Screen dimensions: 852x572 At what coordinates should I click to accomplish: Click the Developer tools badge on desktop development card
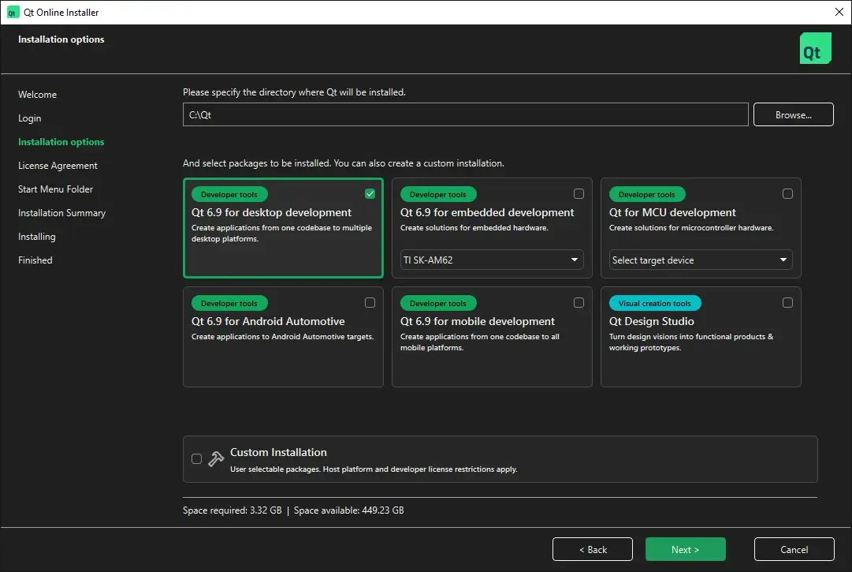(229, 193)
